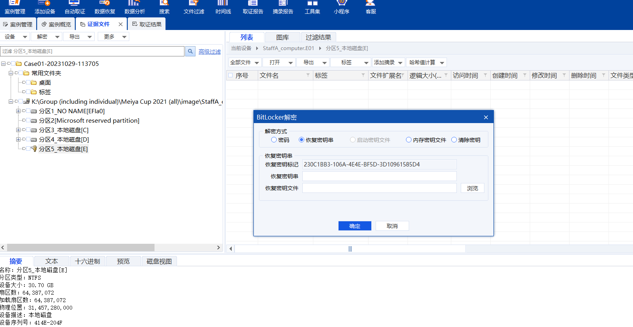Click into the 恢复密钥串 input field
Image resolution: width=633 pixels, height=327 pixels.
[379, 176]
